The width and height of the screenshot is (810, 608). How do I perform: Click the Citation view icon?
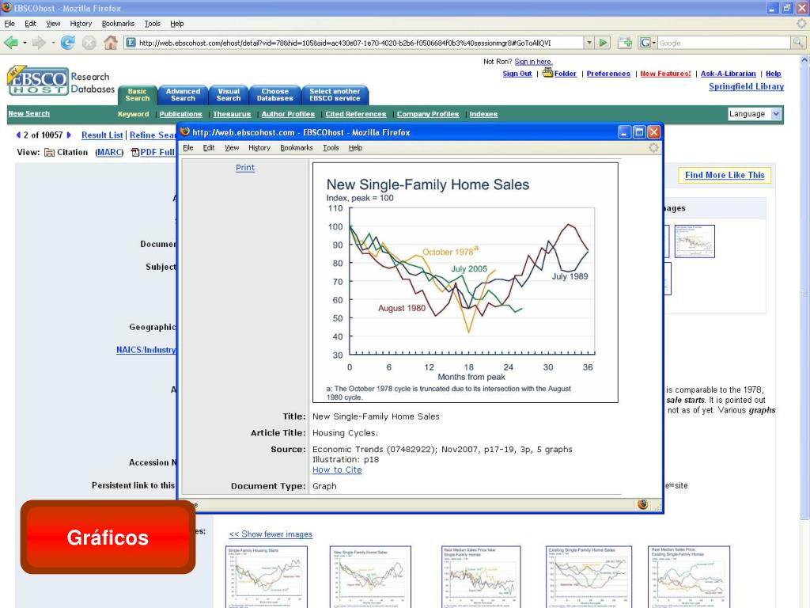click(x=50, y=153)
